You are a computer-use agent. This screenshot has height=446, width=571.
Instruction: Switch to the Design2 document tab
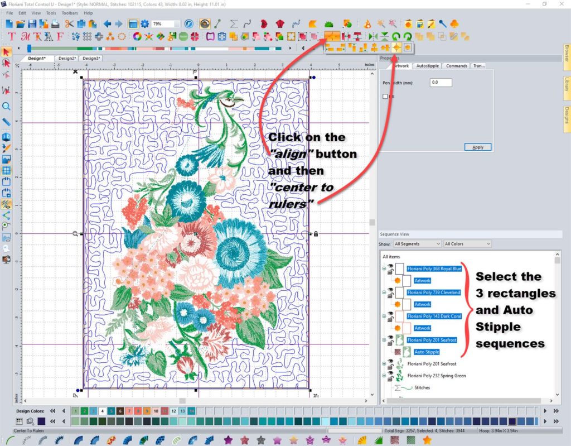[x=66, y=59]
